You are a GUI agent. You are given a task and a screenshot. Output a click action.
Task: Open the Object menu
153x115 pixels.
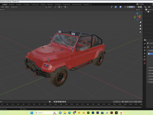[x=7, y=7]
